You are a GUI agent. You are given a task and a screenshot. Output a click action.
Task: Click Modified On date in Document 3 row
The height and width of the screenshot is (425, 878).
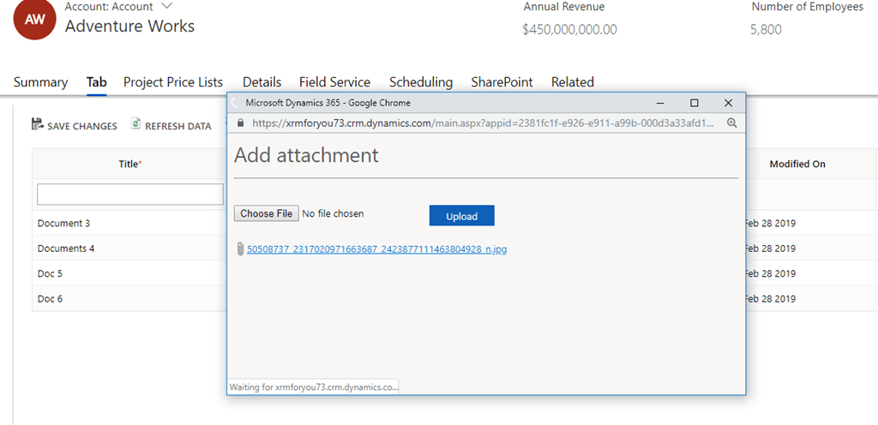(x=771, y=223)
